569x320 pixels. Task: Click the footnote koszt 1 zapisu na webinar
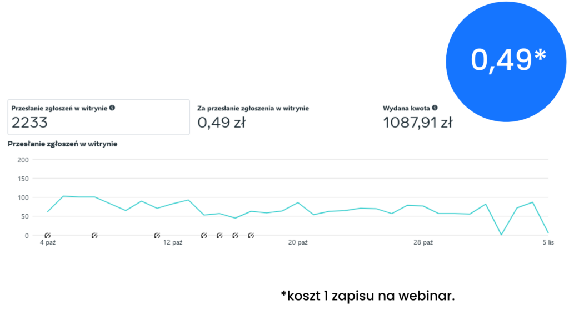368,296
